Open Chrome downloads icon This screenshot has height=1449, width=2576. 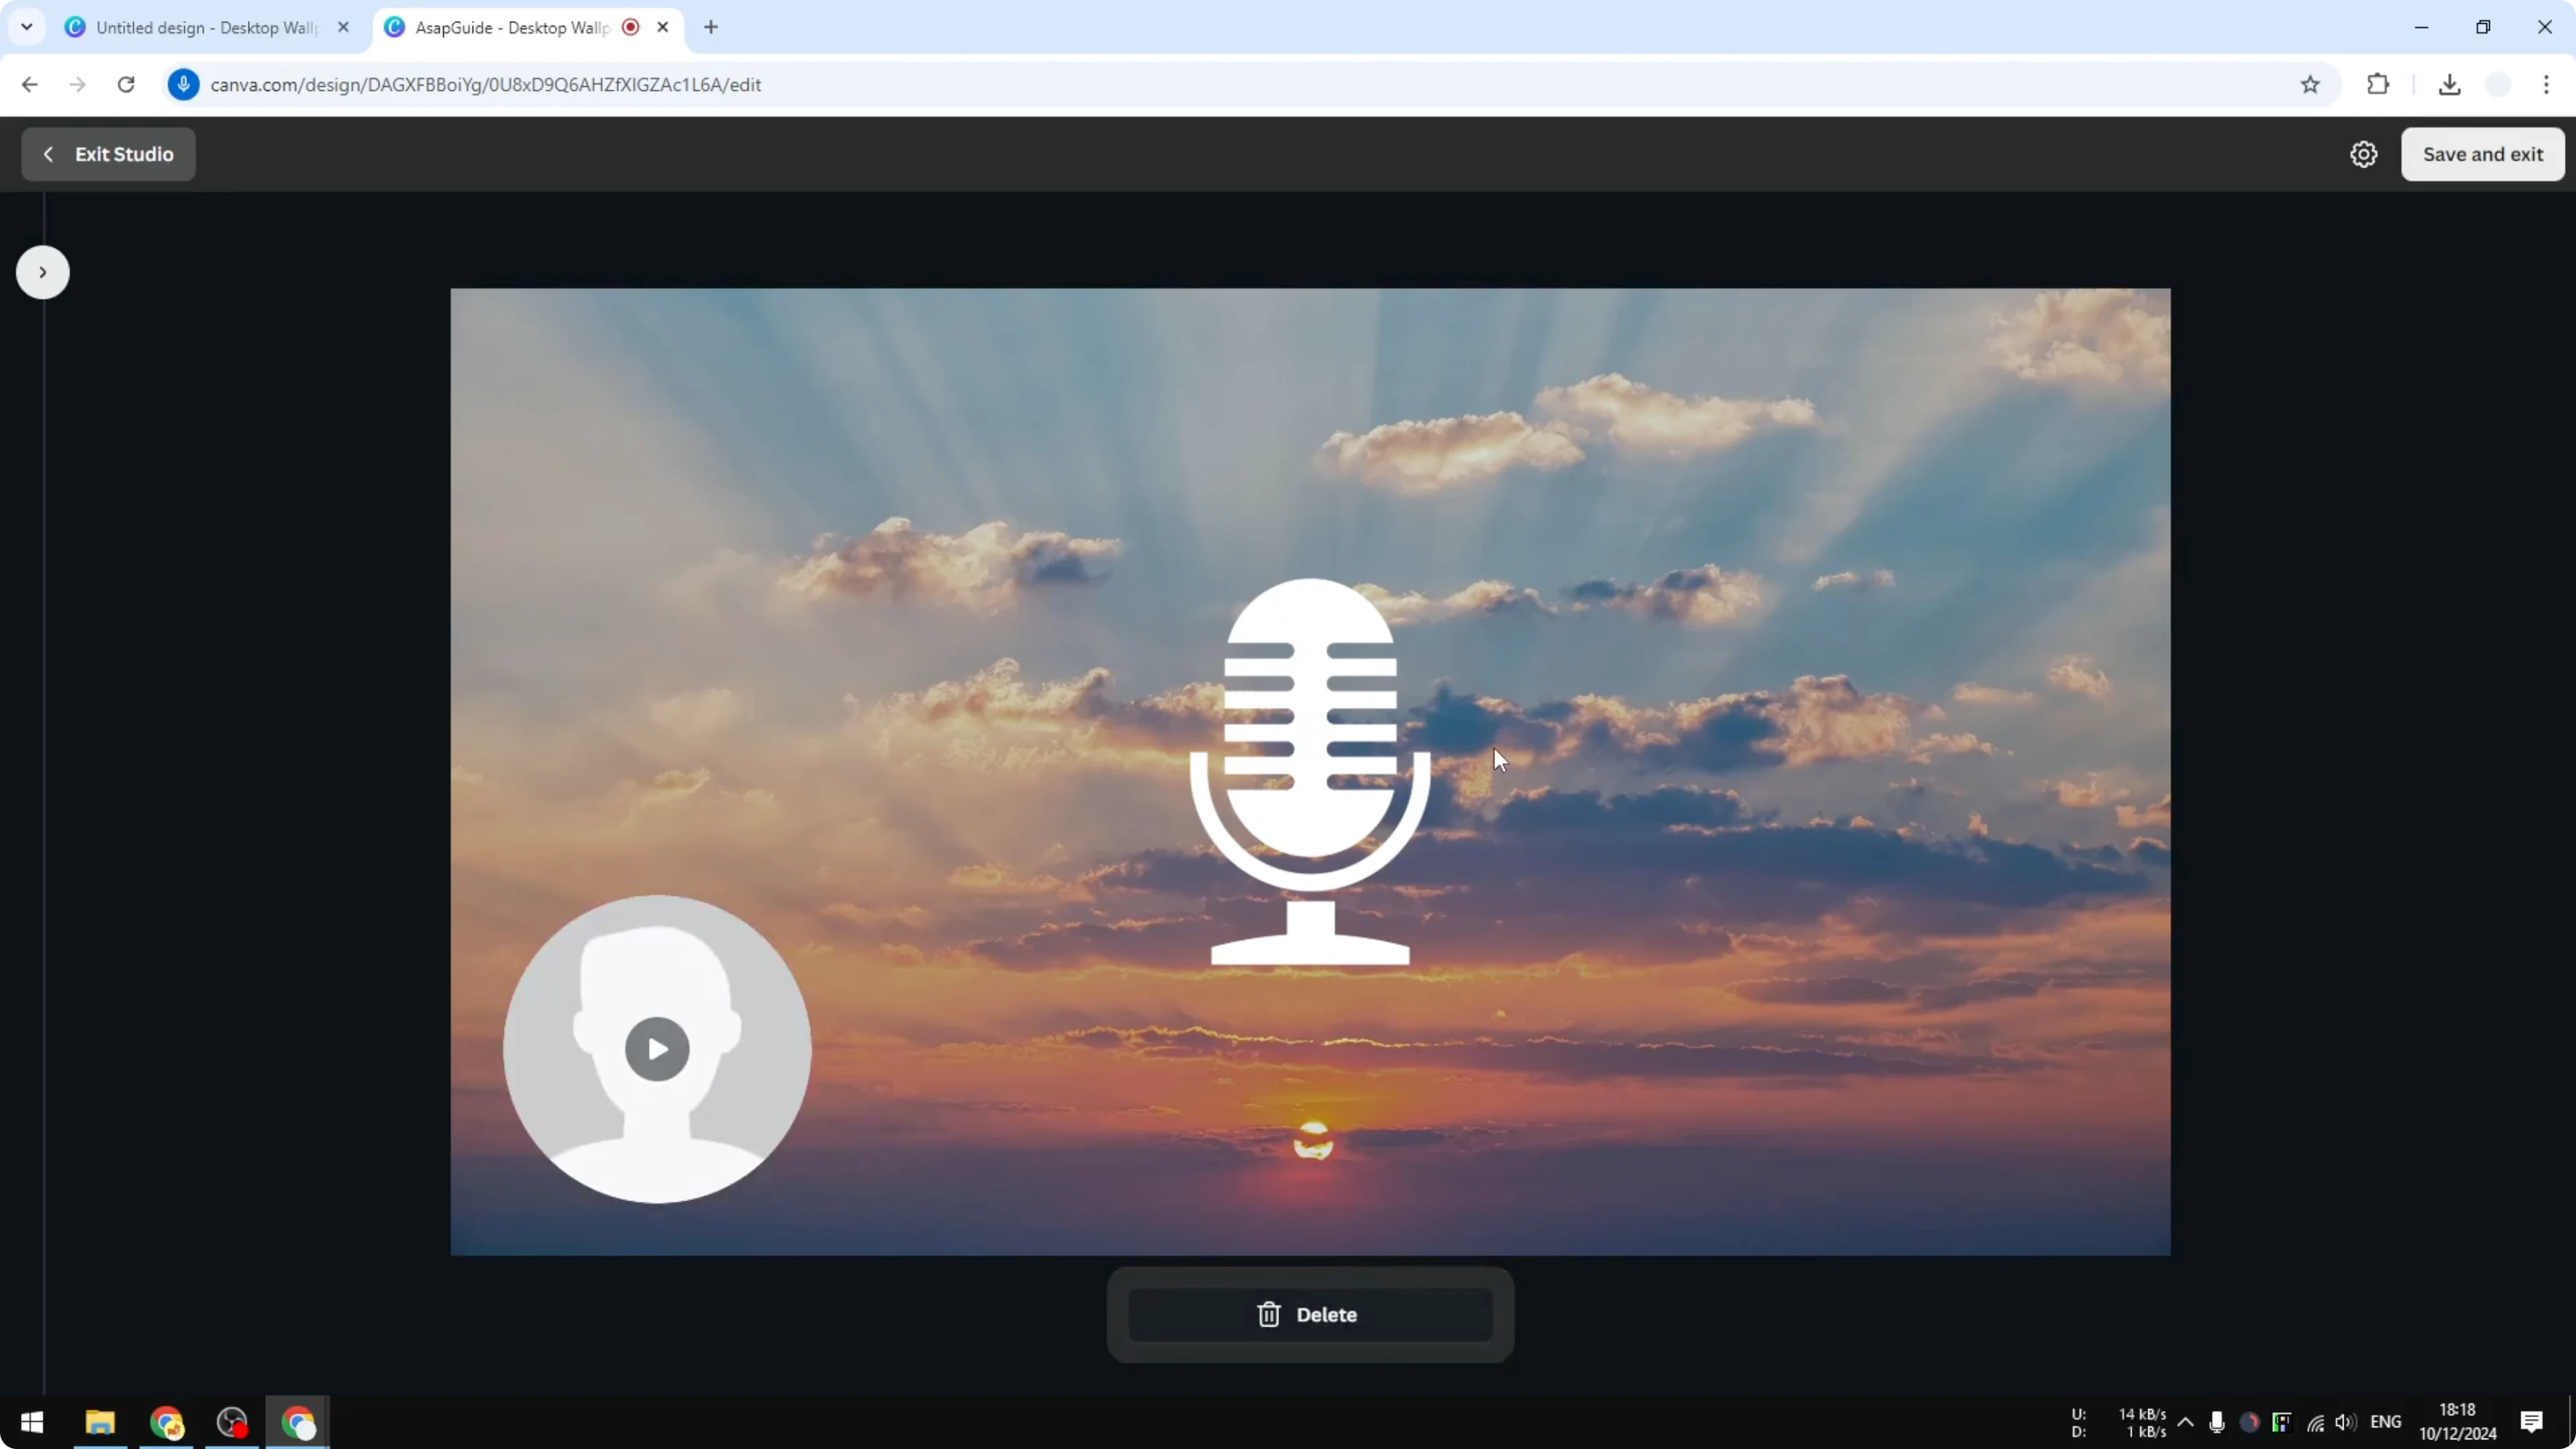2449,84
